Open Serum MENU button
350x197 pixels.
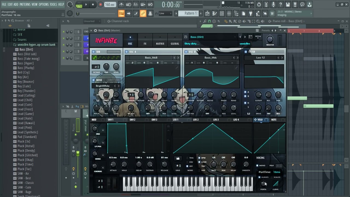coord(258,37)
